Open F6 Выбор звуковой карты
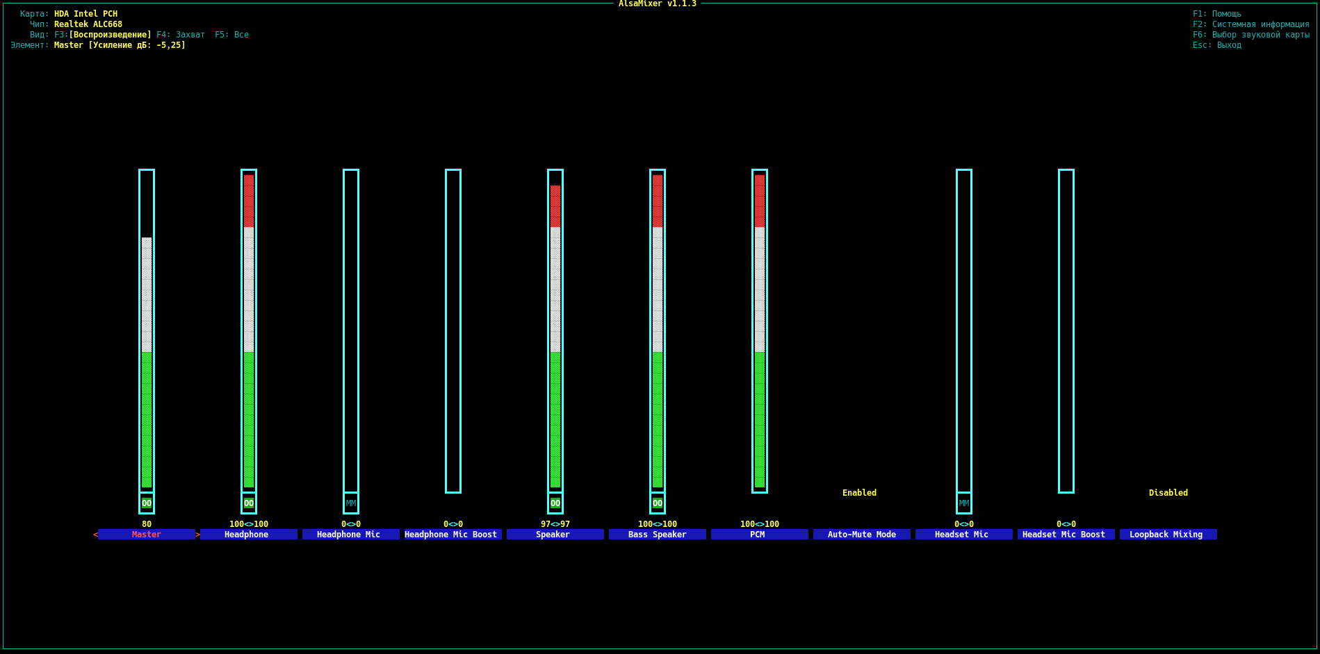This screenshot has height=654, width=1320. pyautogui.click(x=1251, y=35)
